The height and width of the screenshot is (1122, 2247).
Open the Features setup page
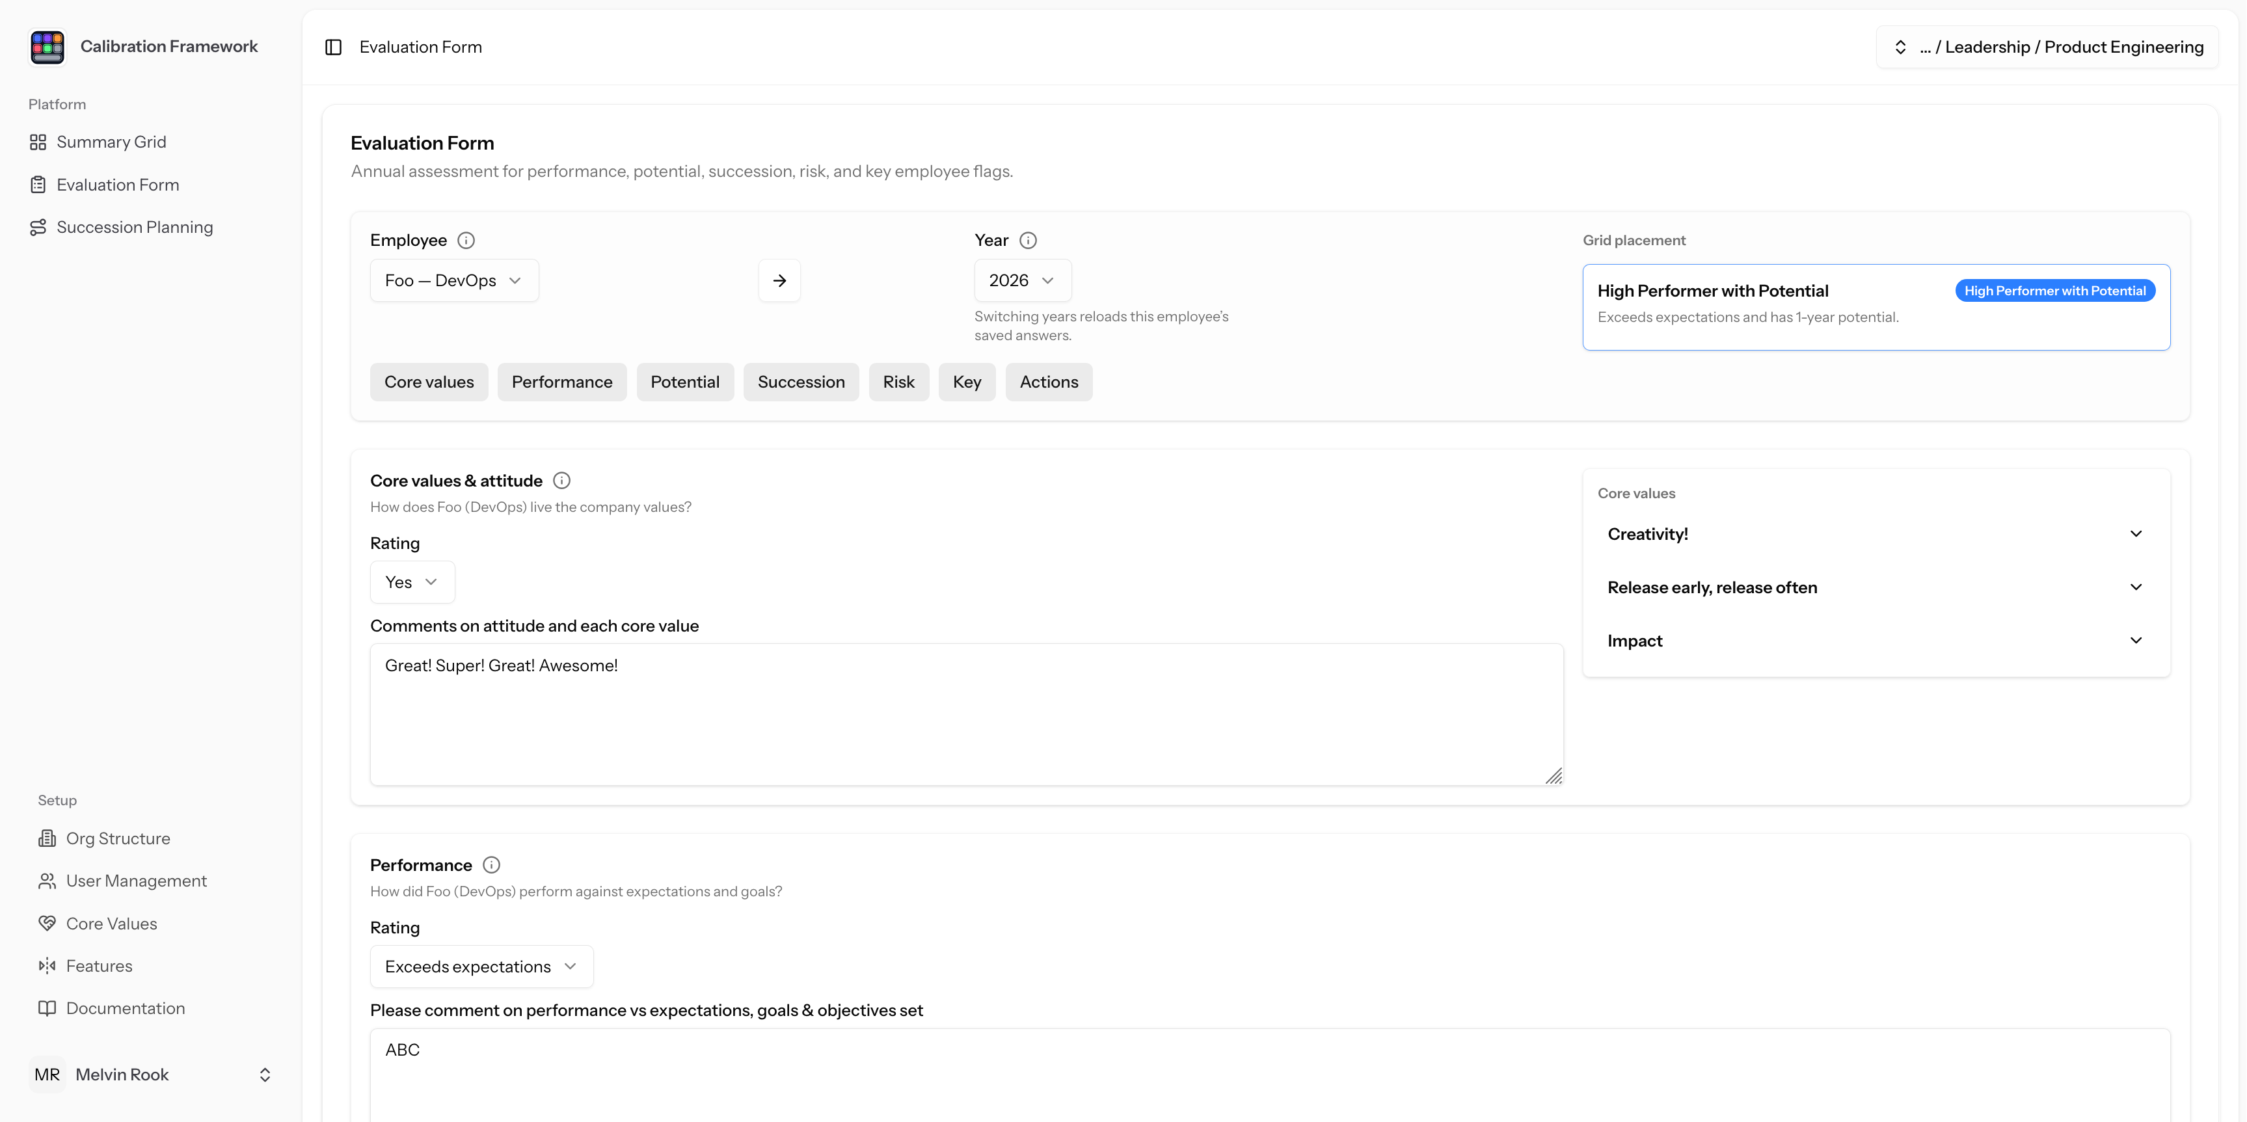pyautogui.click(x=151, y=966)
